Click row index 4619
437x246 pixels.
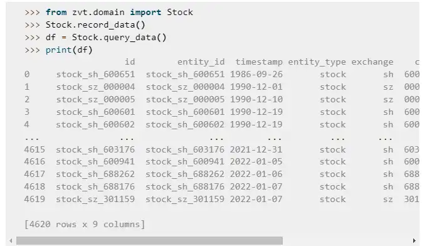click(x=34, y=199)
